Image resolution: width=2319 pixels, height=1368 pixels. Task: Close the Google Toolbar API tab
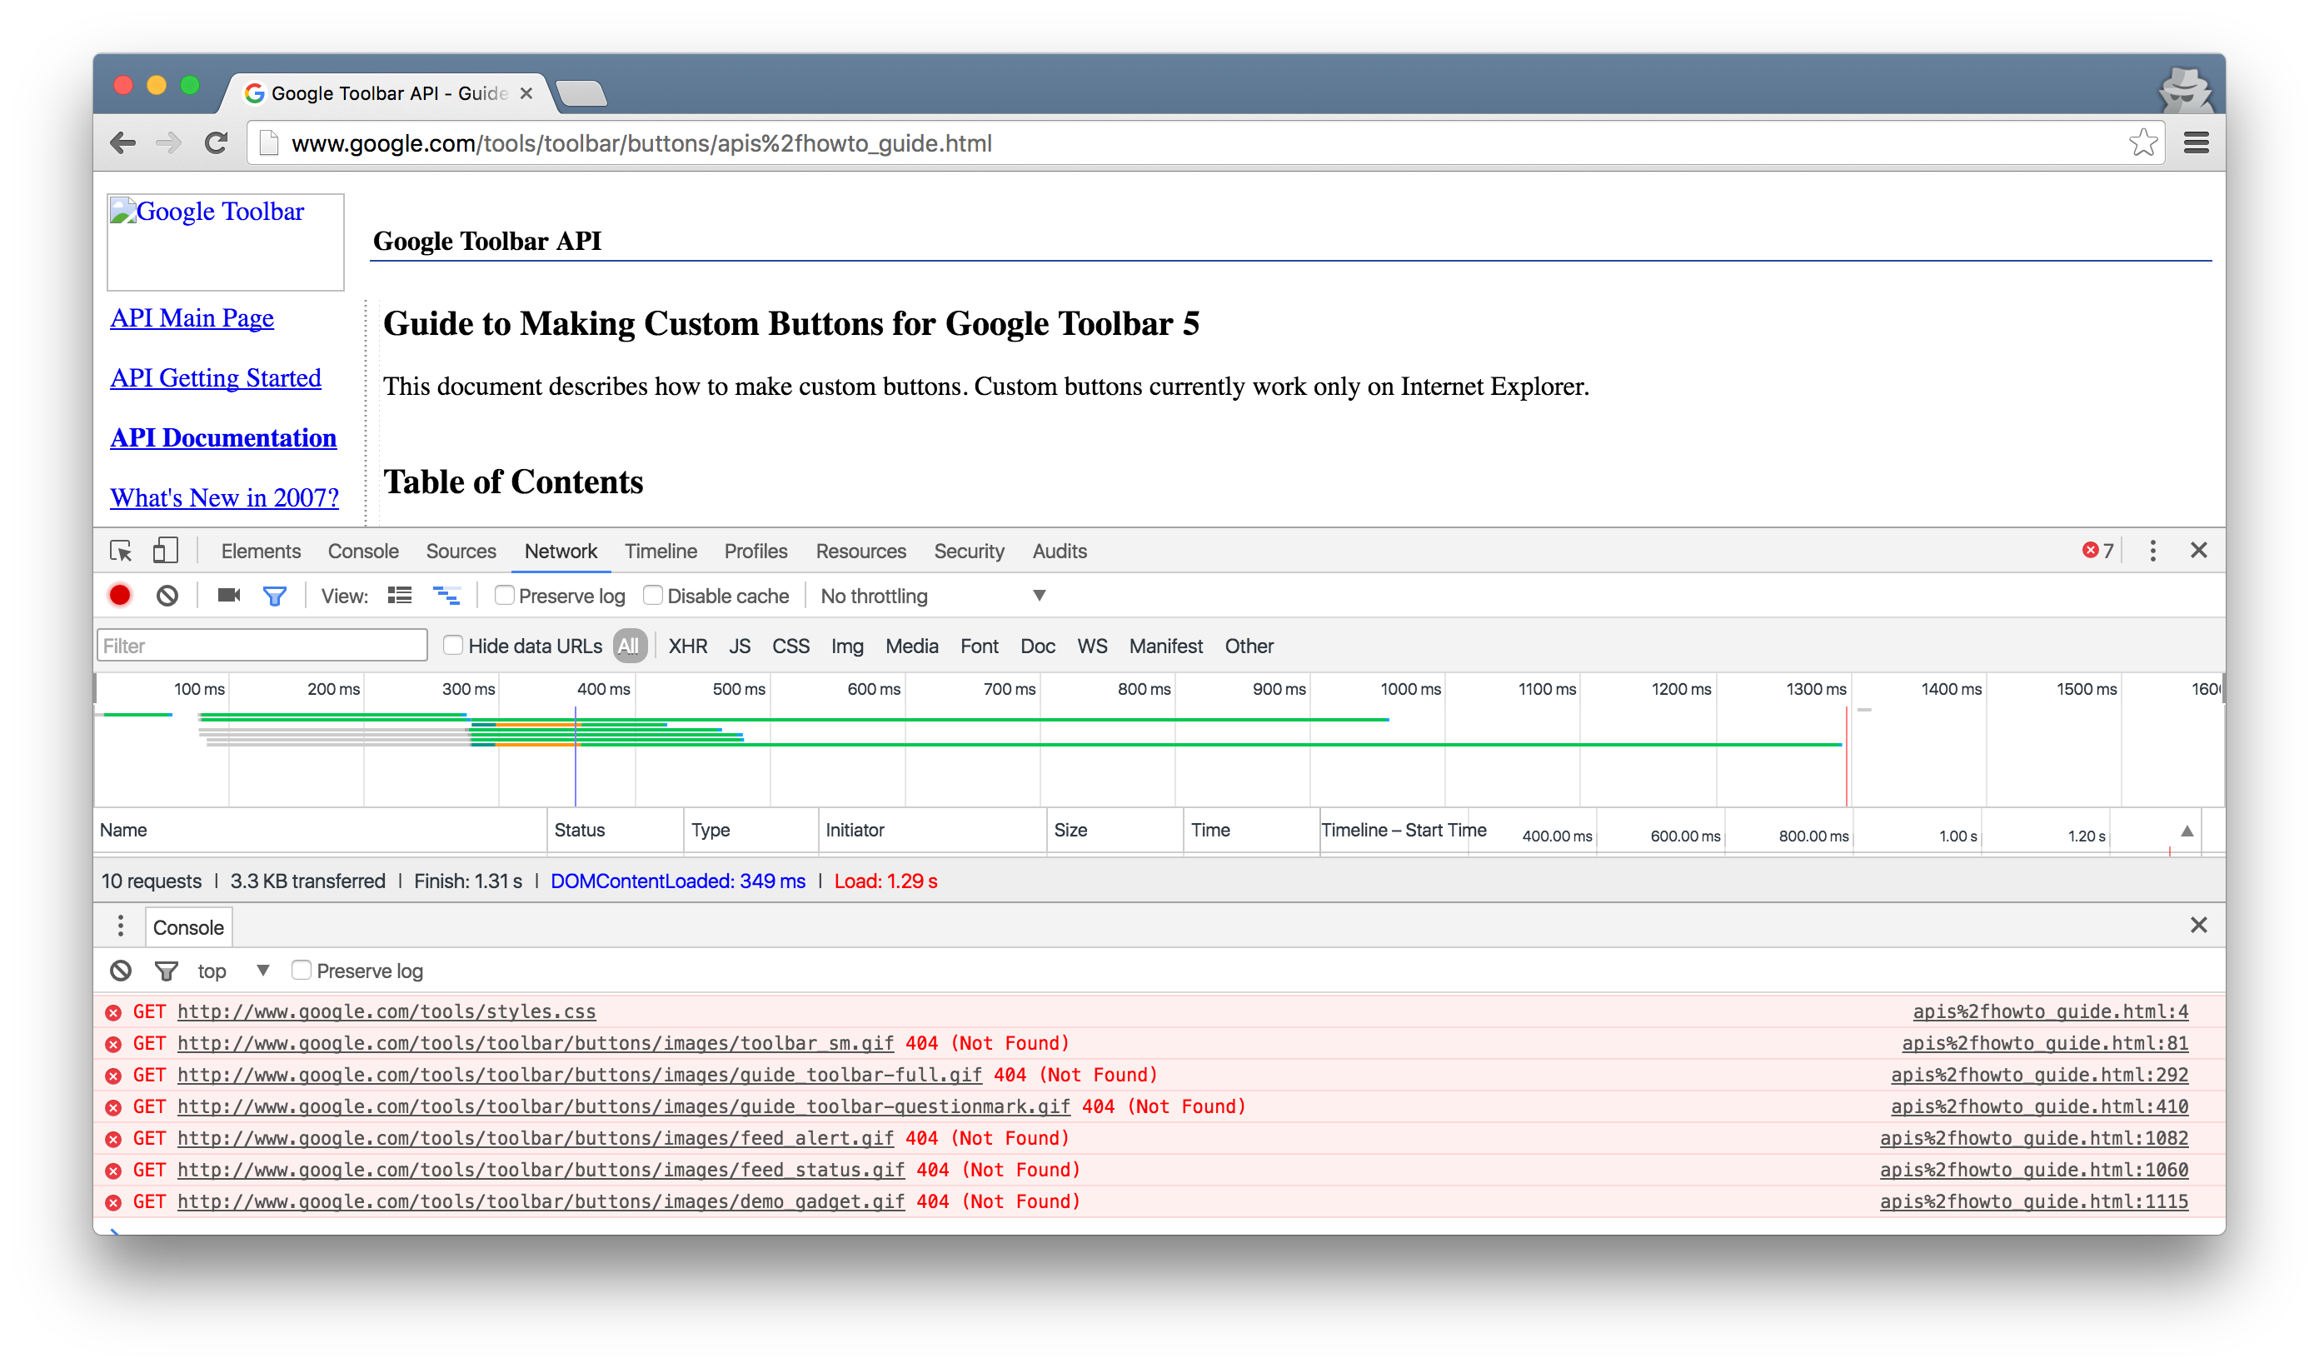[526, 93]
